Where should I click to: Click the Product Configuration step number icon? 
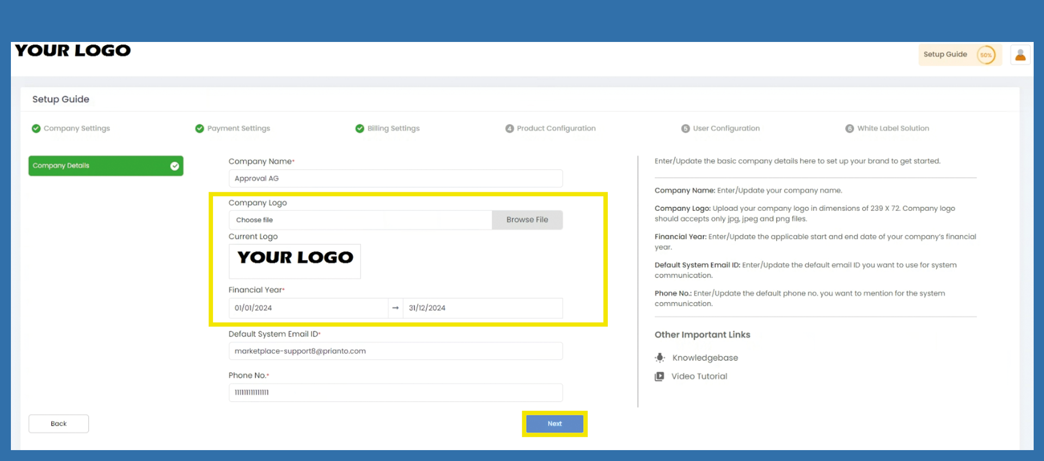[509, 129]
